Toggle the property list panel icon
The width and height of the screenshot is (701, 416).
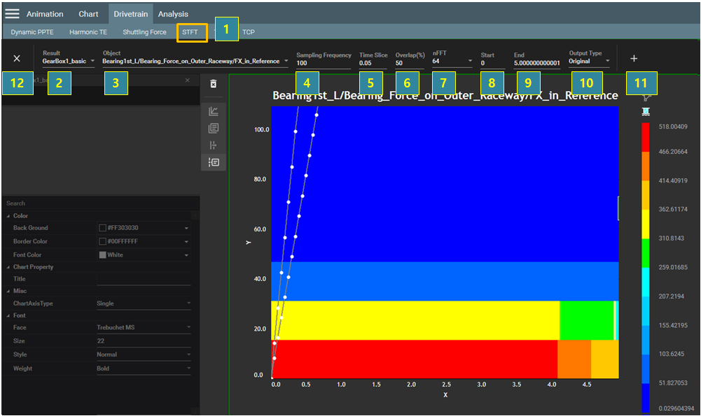(214, 162)
